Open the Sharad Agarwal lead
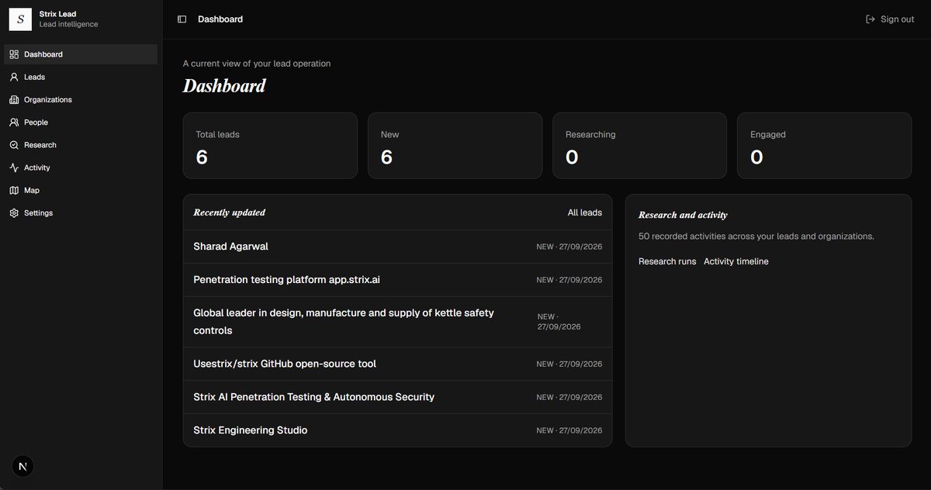This screenshot has width=931, height=490. [x=397, y=247]
